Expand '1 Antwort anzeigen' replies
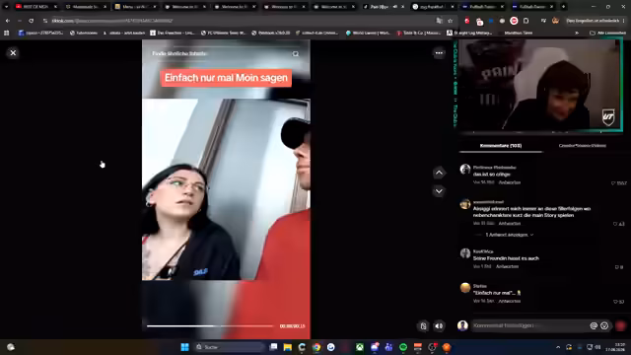Screen dimensions: 631x355 509,235
